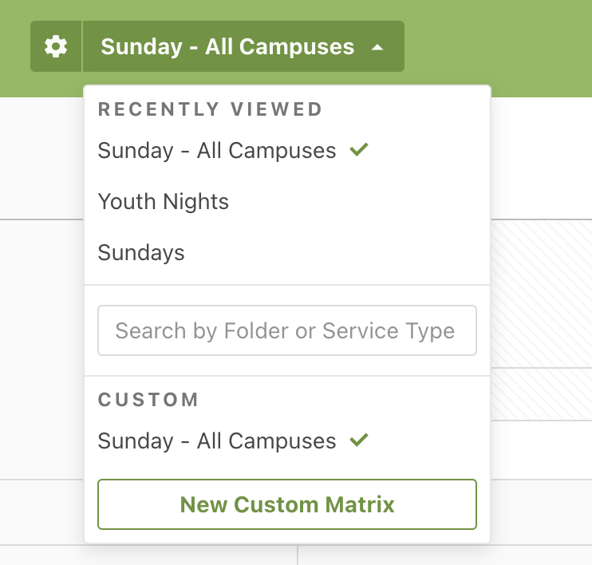Open the matrix settings gear icon
The image size is (592, 565).
[x=56, y=46]
